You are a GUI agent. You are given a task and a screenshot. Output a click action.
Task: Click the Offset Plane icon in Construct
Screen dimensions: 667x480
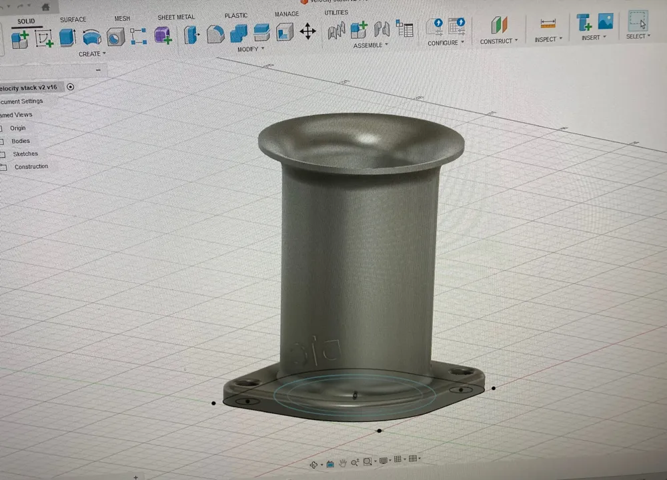click(499, 25)
